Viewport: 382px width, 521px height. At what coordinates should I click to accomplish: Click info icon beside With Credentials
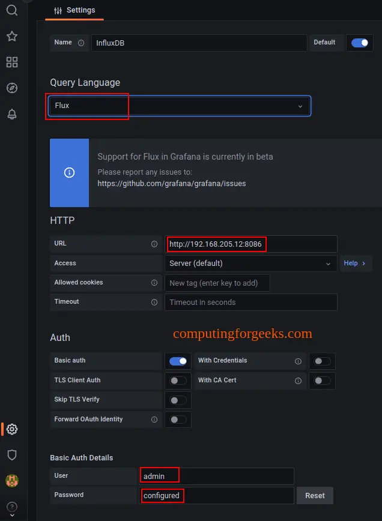(299, 361)
